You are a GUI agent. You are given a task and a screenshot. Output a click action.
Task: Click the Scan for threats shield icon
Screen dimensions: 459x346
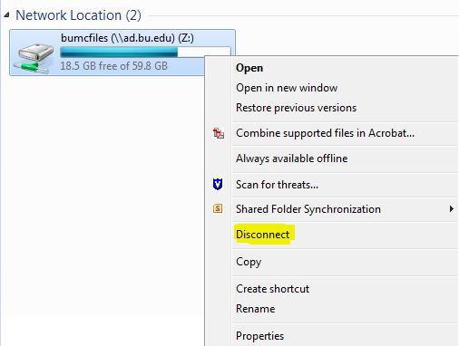click(x=218, y=184)
